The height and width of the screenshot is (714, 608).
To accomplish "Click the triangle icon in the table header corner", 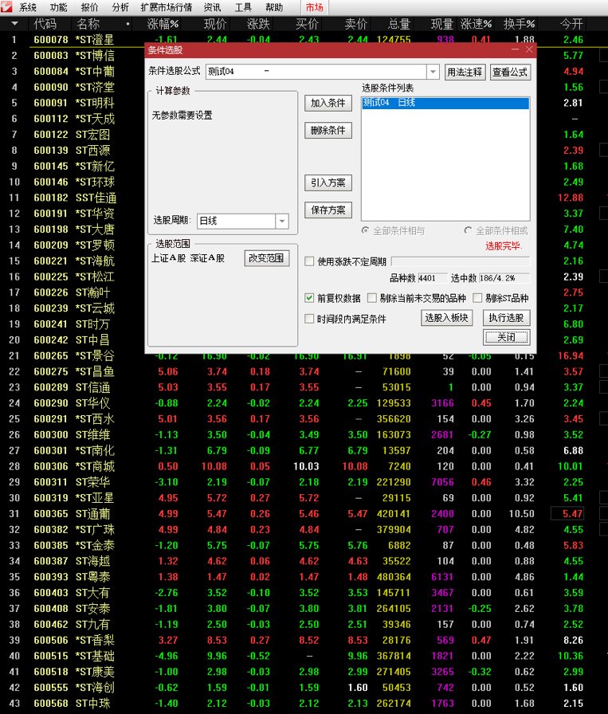I will [14, 24].
